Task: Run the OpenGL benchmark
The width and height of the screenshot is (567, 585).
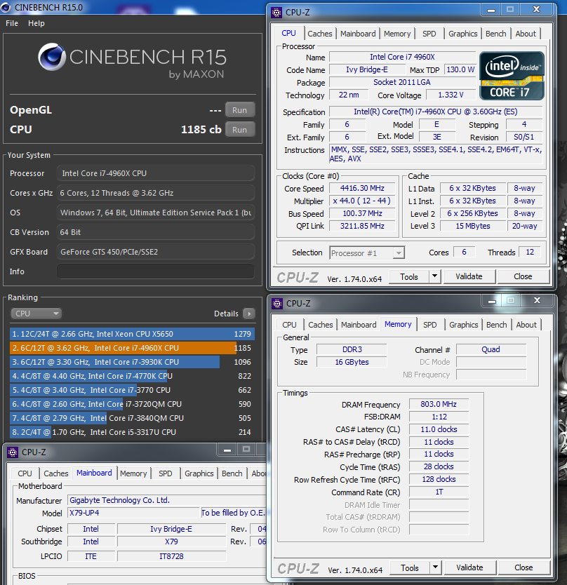Action: point(240,110)
